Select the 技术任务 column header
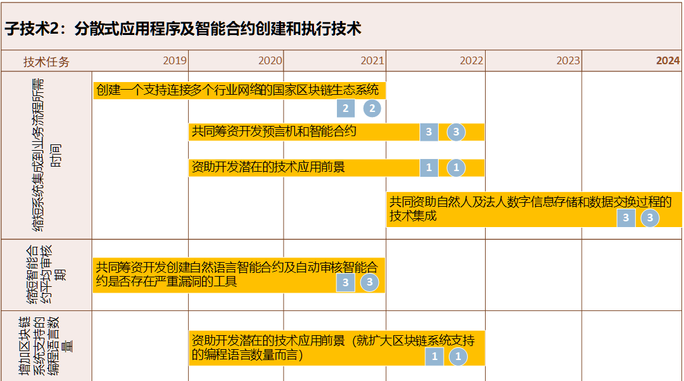 click(x=46, y=62)
